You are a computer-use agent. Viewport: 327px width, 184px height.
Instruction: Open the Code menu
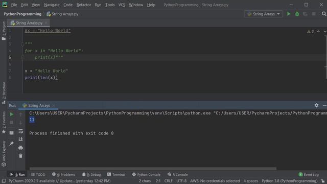(68, 5)
